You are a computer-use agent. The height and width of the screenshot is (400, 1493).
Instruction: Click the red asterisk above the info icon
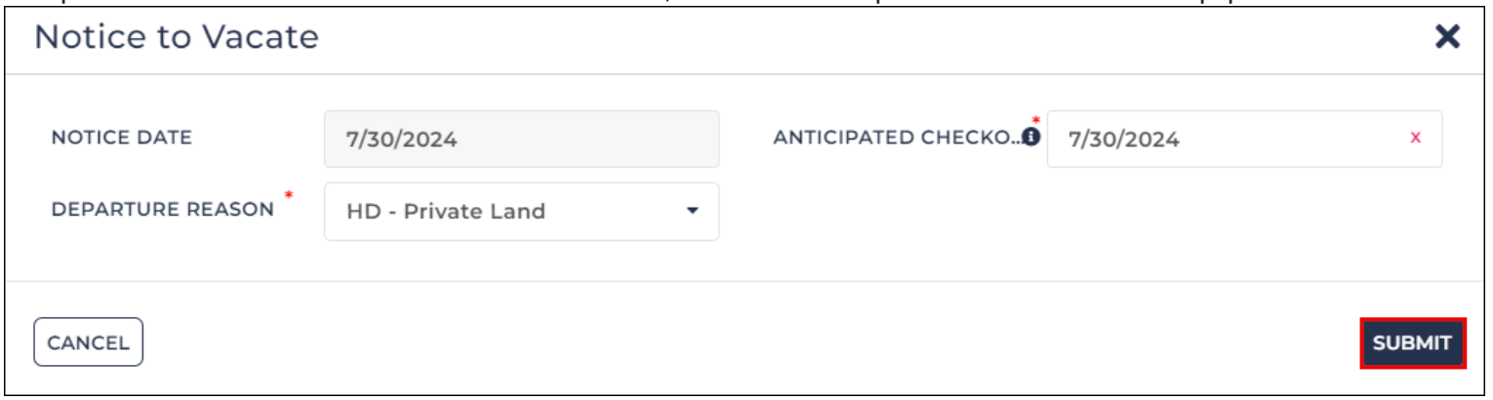pyautogui.click(x=1035, y=121)
